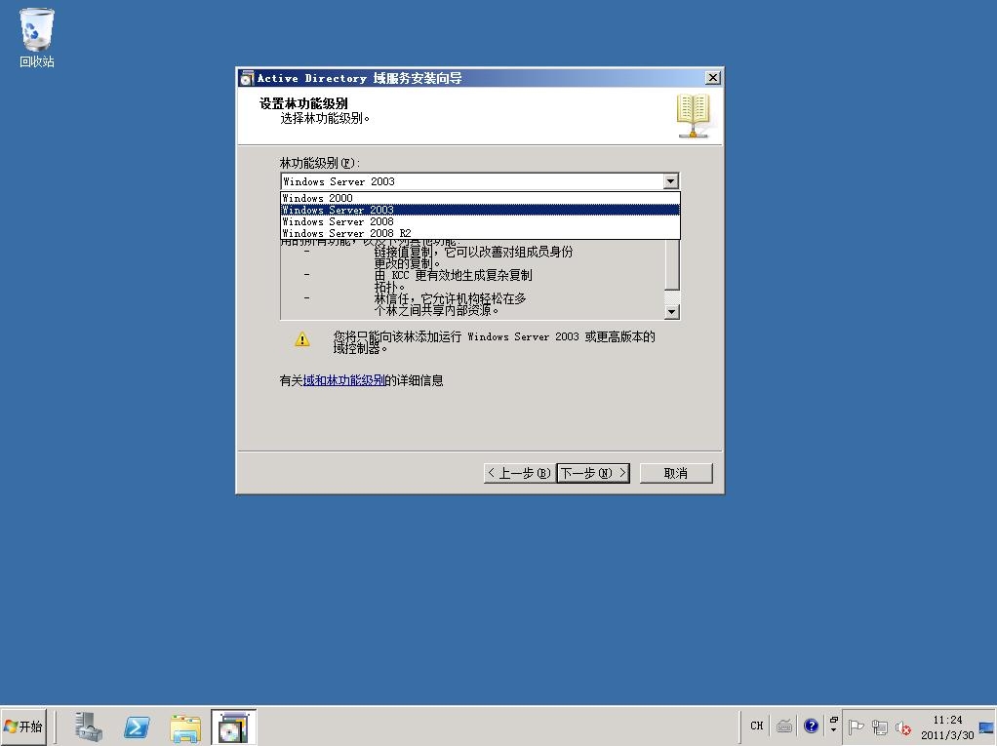The image size is (997, 746).
Task: Click the blue help icon in language bar
Action: coord(811,726)
